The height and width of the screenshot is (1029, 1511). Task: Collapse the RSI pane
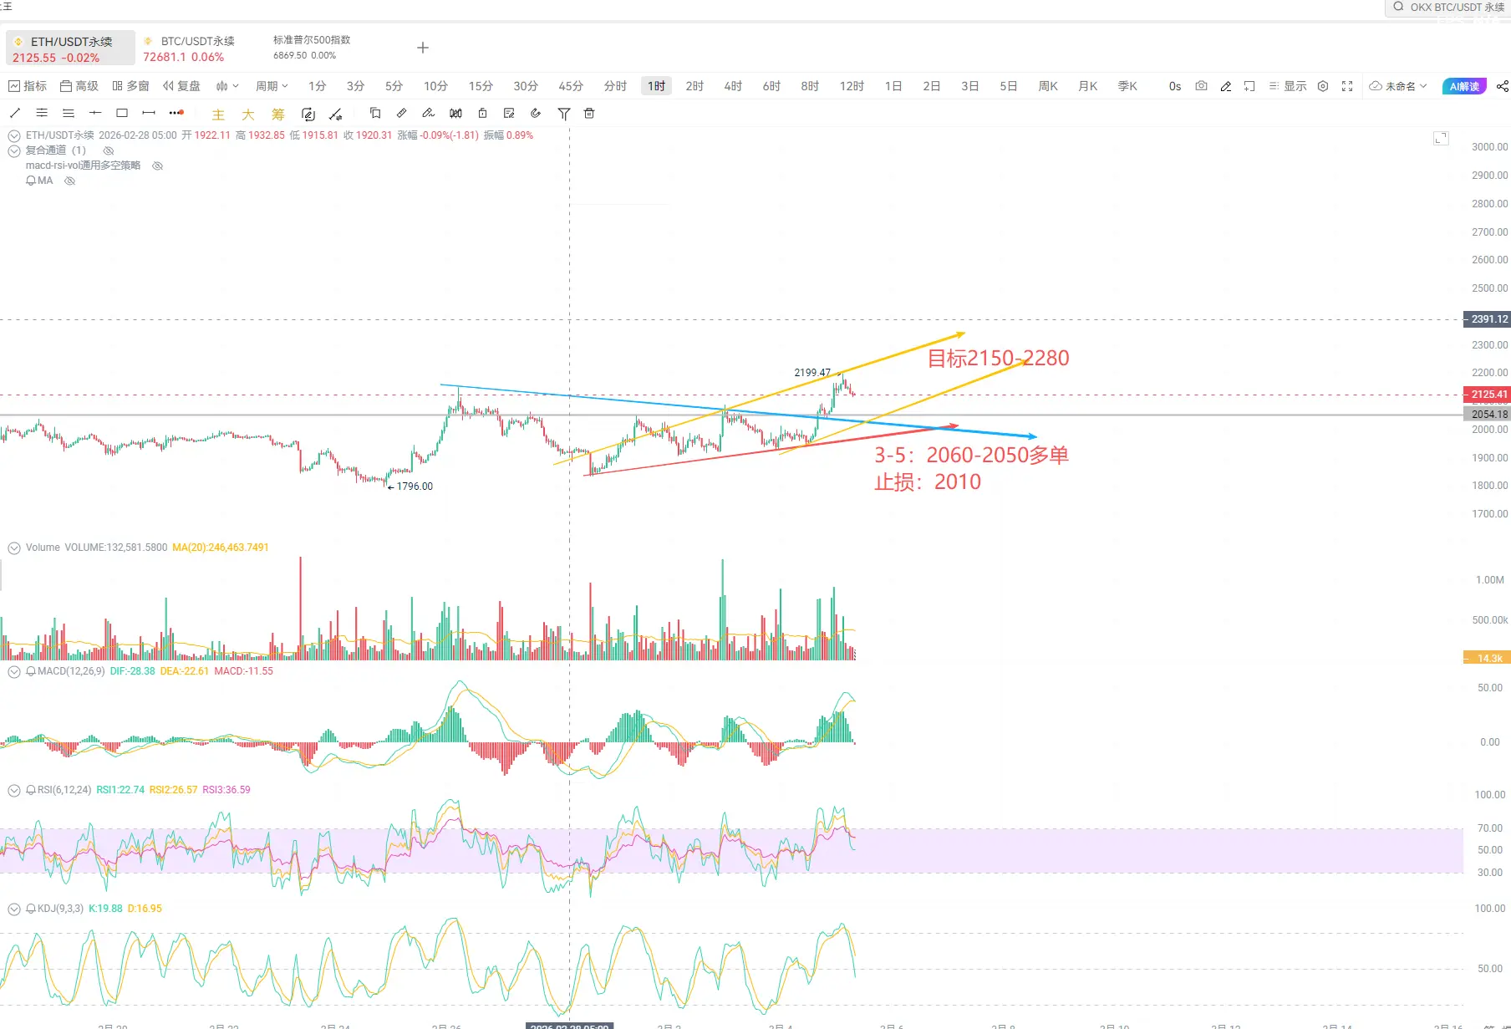pos(14,791)
